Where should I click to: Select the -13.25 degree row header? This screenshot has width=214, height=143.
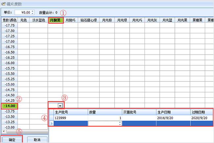pyautogui.click(x=10, y=122)
